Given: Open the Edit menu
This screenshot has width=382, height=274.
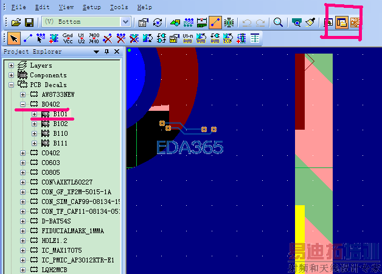Looking at the screenshot, I should 42,7.
